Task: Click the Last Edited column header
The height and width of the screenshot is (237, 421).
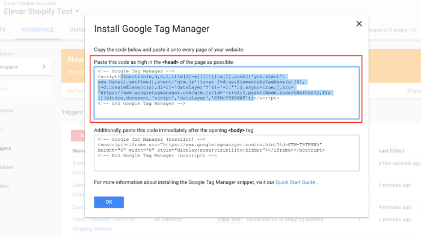Action: tap(391, 150)
